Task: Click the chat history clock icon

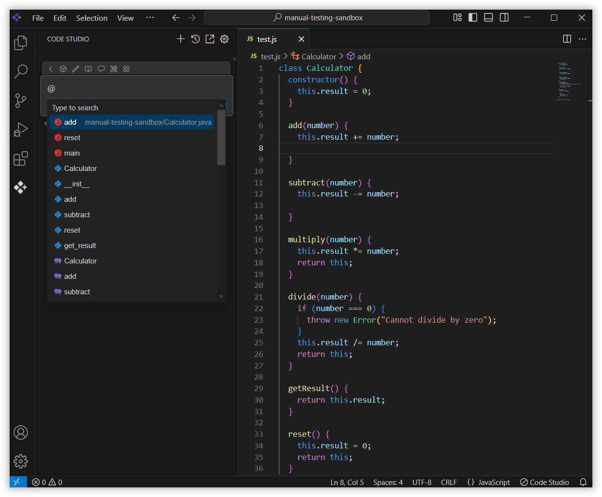Action: [195, 39]
